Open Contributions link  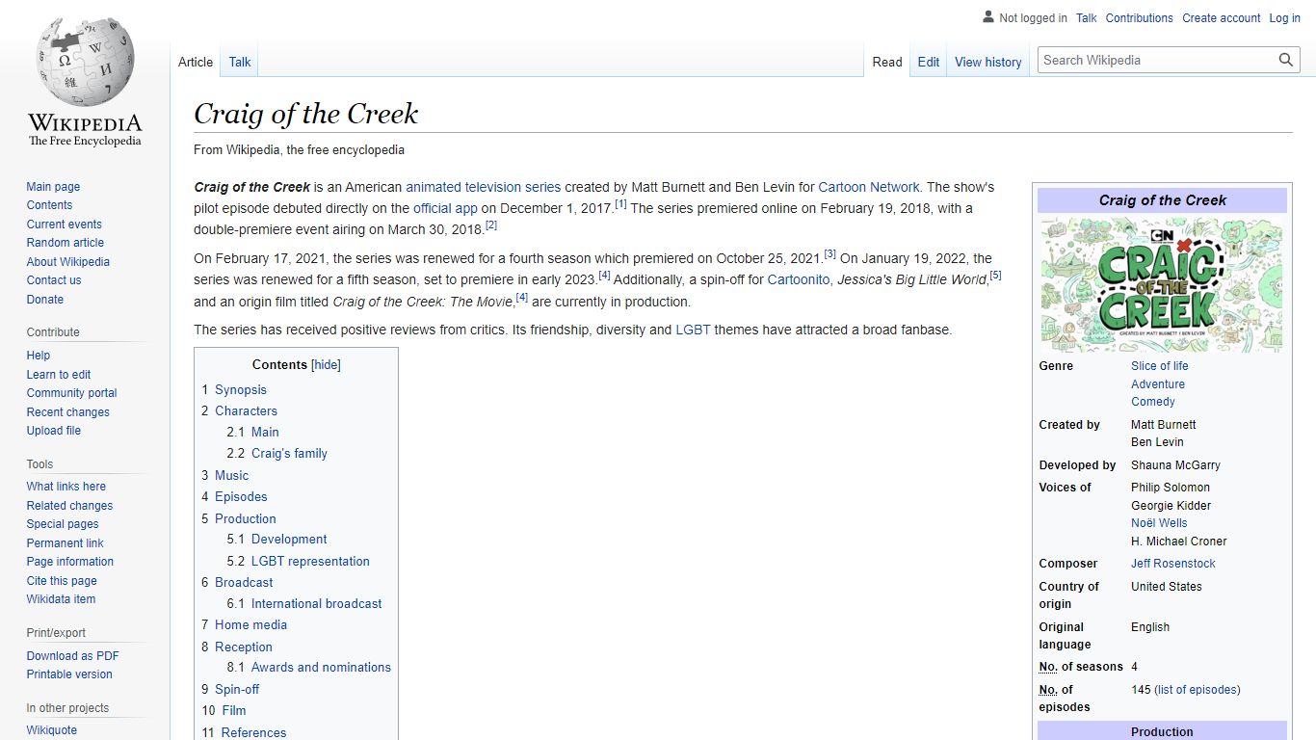click(1139, 18)
